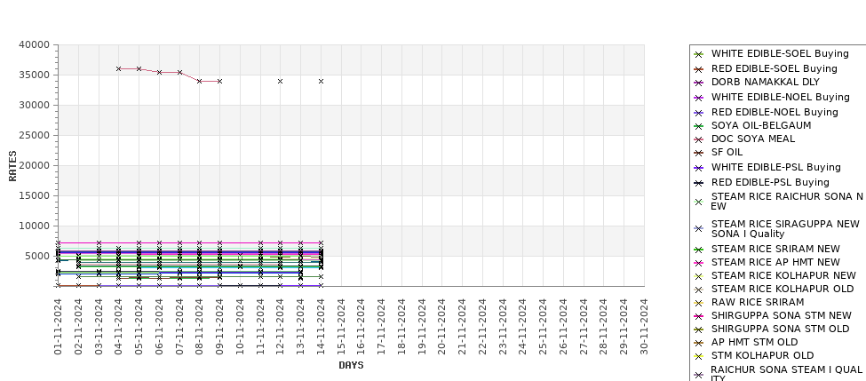Image resolution: width=866 pixels, height=381 pixels.
Task: Toggle the DOC SOYA MEAL series label
Action: [x=752, y=139]
